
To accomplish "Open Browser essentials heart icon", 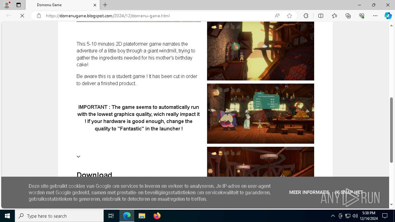I will 362,16.
